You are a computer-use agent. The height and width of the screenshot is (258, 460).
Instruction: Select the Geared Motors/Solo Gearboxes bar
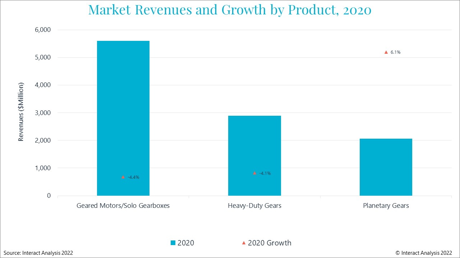pyautogui.click(x=123, y=118)
